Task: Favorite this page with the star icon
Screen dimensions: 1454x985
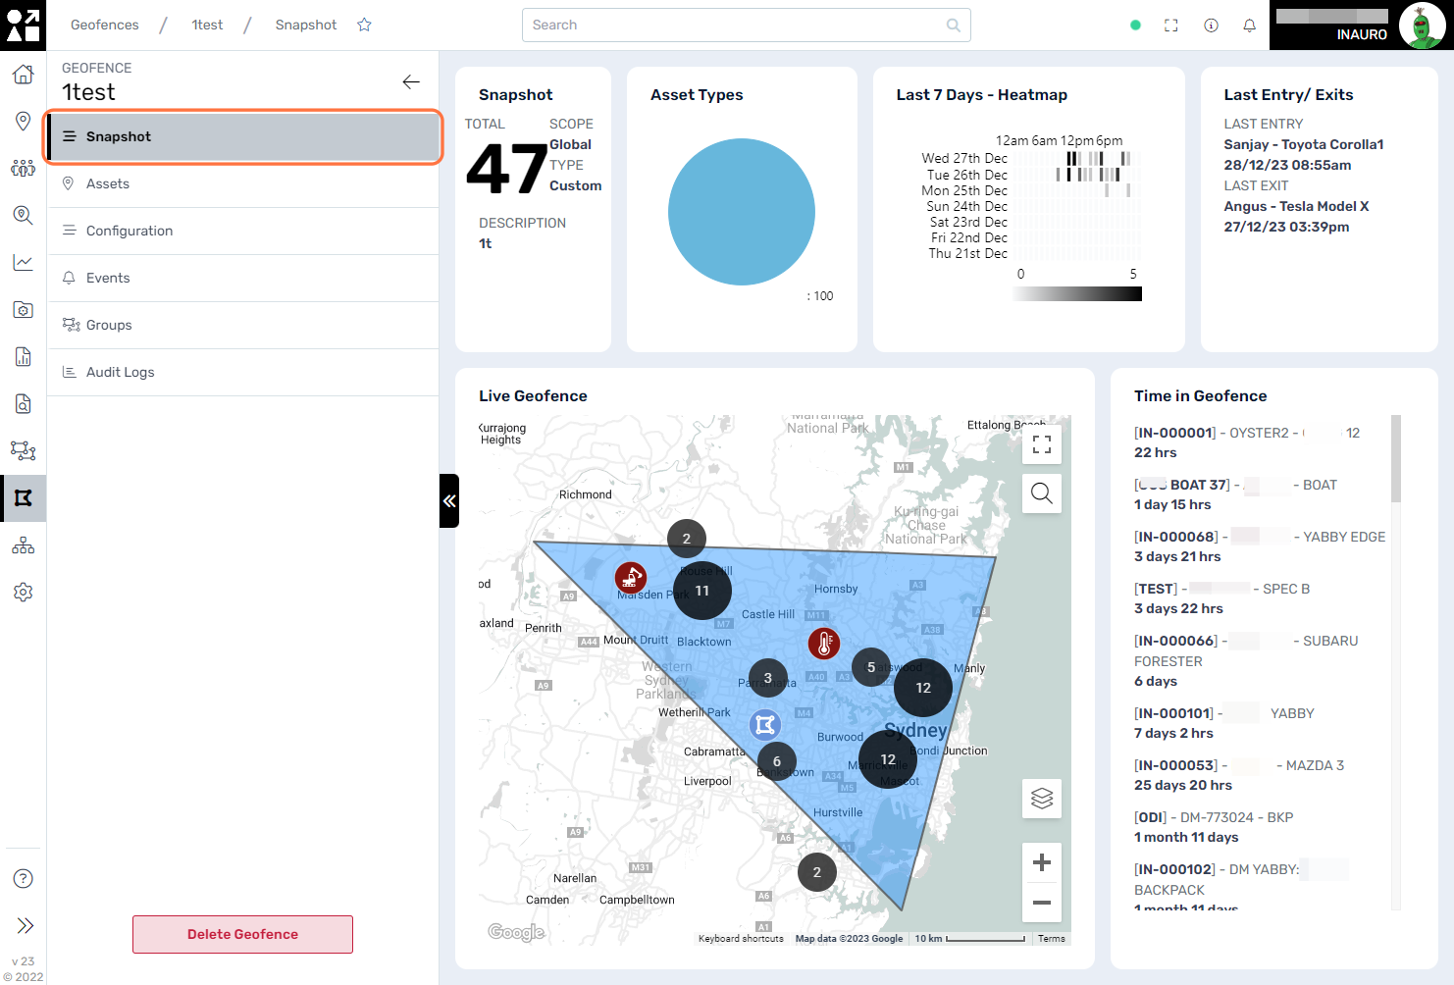Action: (x=364, y=25)
